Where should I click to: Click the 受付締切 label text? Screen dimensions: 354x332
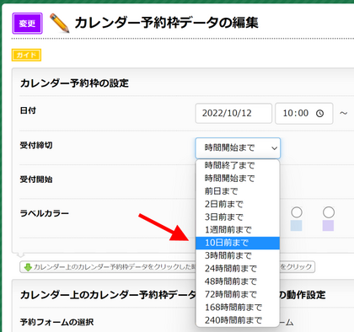pos(36,146)
